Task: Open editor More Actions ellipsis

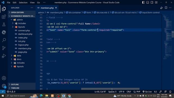Action: [170, 8]
